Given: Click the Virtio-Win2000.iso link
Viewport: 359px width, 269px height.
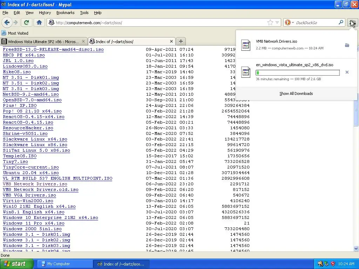Looking at the screenshot, I should tap(28, 201).
